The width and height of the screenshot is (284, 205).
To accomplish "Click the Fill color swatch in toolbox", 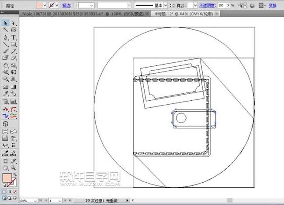I will pos(7,178).
